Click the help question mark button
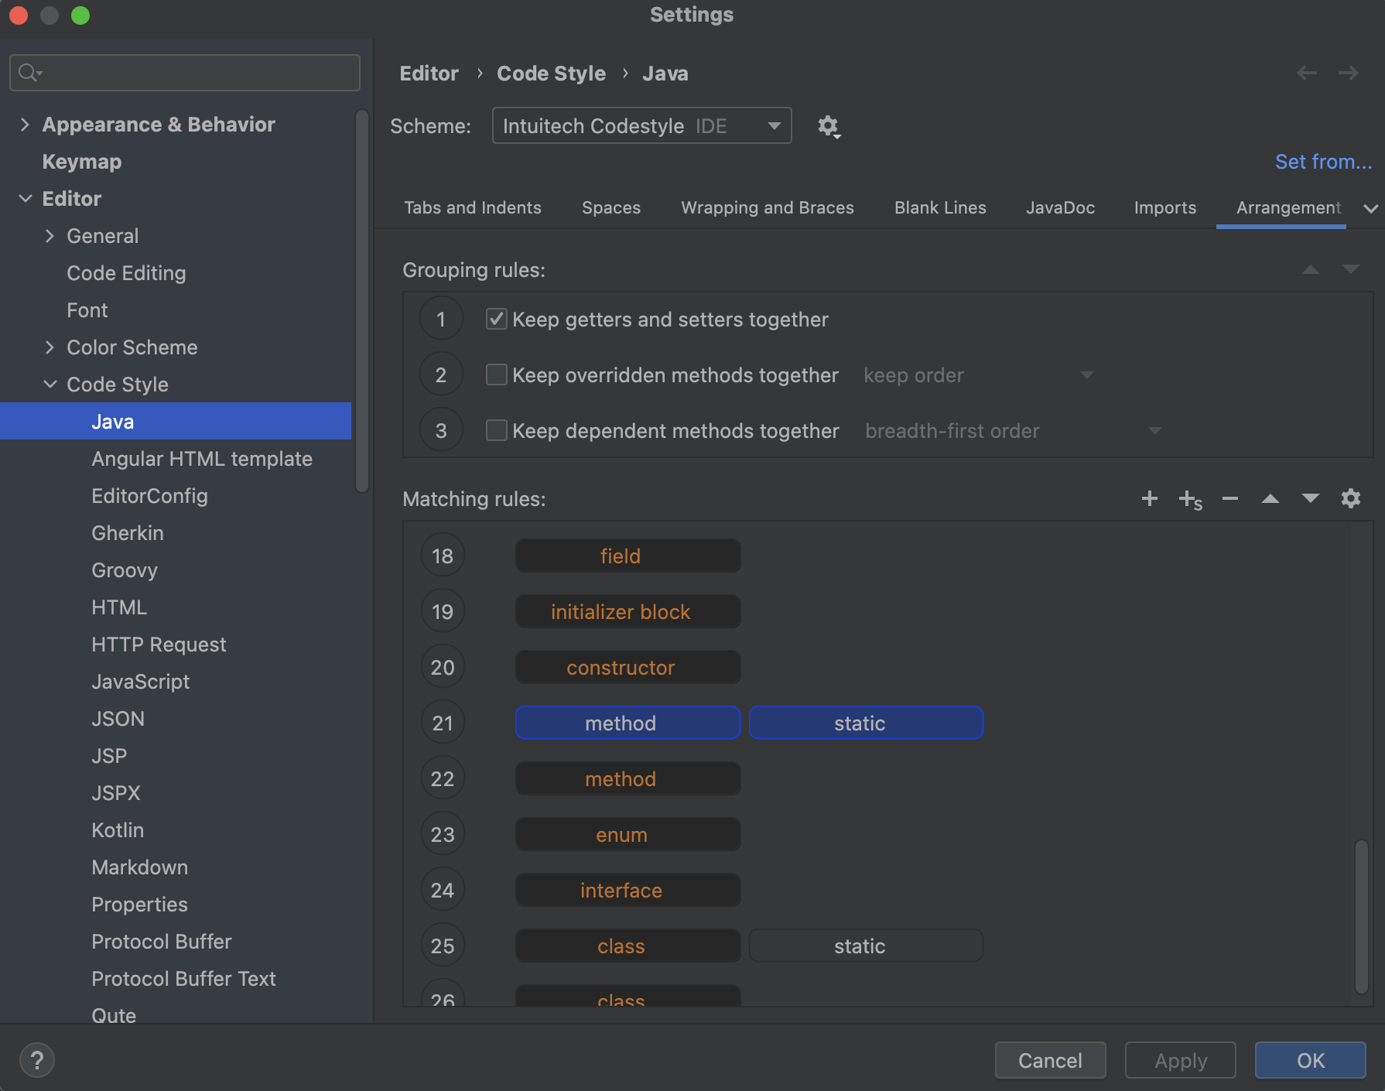Screen dimensions: 1385x1091 [x=37, y=1060]
